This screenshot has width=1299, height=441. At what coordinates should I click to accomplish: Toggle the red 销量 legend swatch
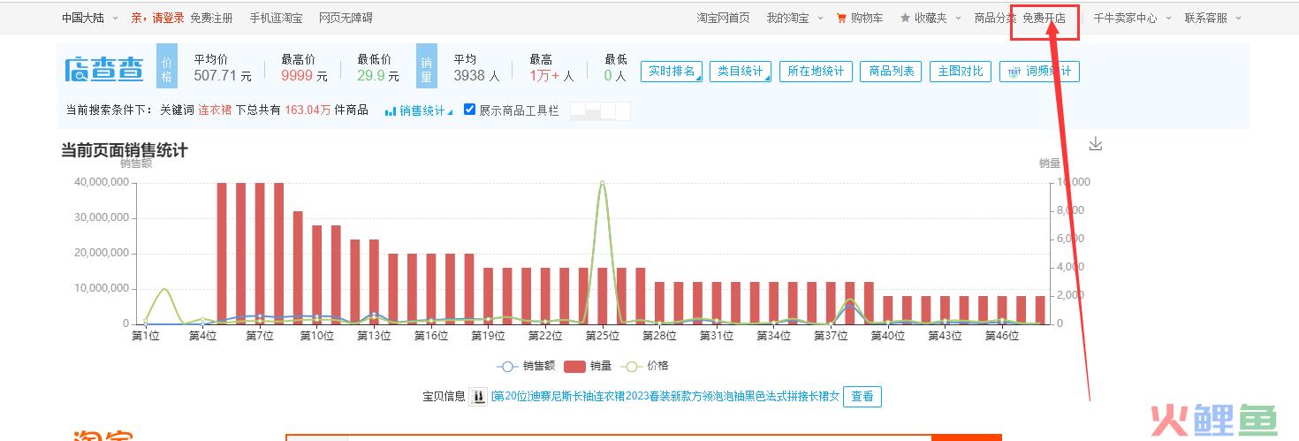pos(575,366)
